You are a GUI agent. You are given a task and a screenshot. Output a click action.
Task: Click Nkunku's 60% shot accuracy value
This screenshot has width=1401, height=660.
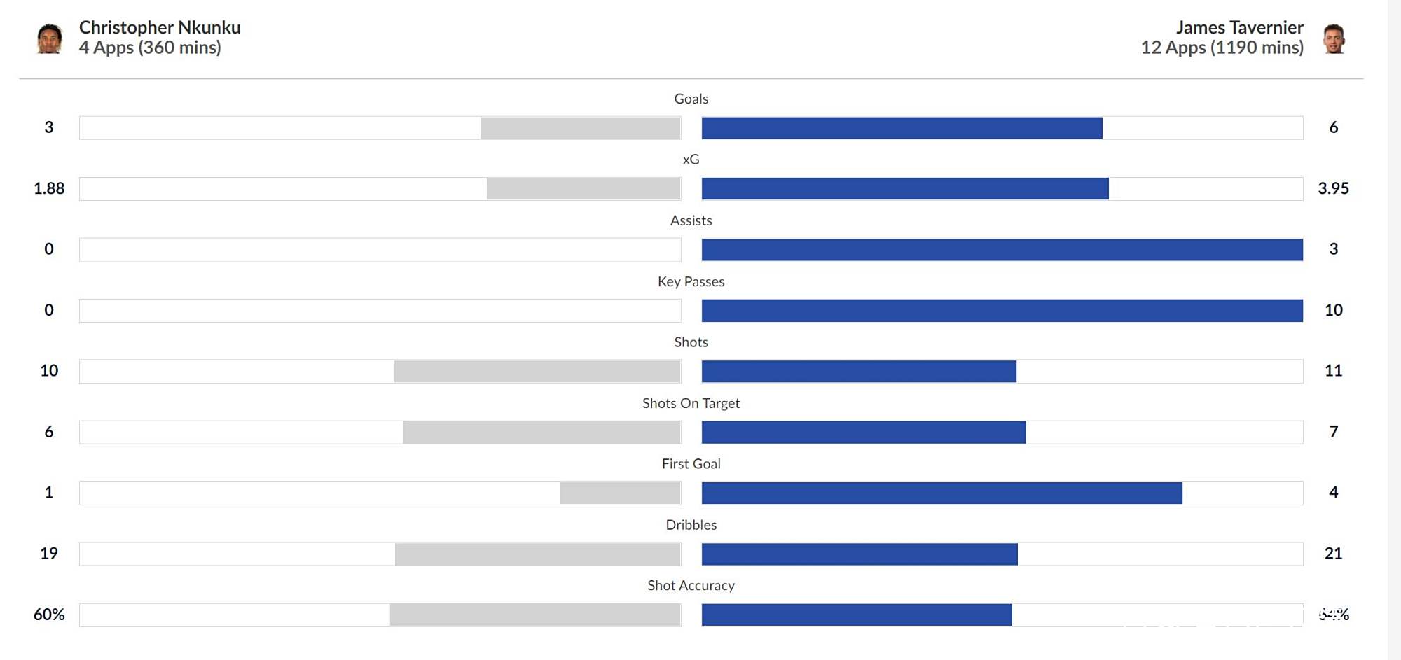click(49, 615)
